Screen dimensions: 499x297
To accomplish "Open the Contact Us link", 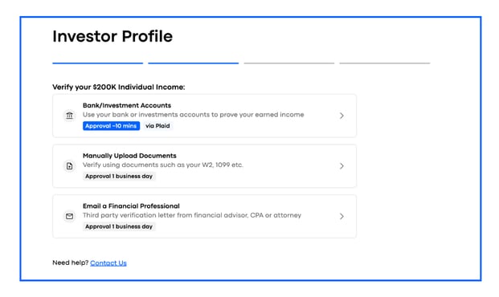I will click(108, 263).
